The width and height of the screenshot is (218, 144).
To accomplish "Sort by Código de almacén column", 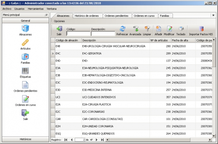I will (x=68, y=40).
